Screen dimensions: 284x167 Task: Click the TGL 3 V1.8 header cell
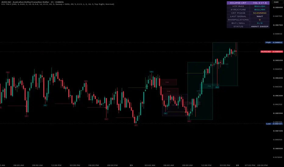pos(260,3)
